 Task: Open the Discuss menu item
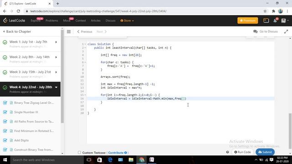click(110, 20)
